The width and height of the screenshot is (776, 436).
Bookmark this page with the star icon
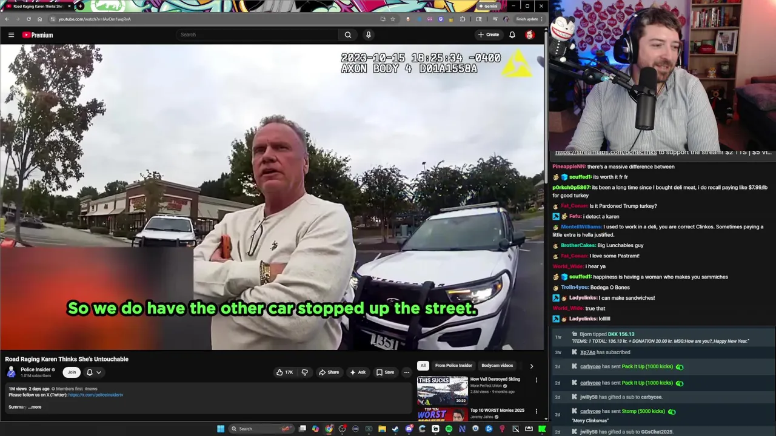[392, 19]
